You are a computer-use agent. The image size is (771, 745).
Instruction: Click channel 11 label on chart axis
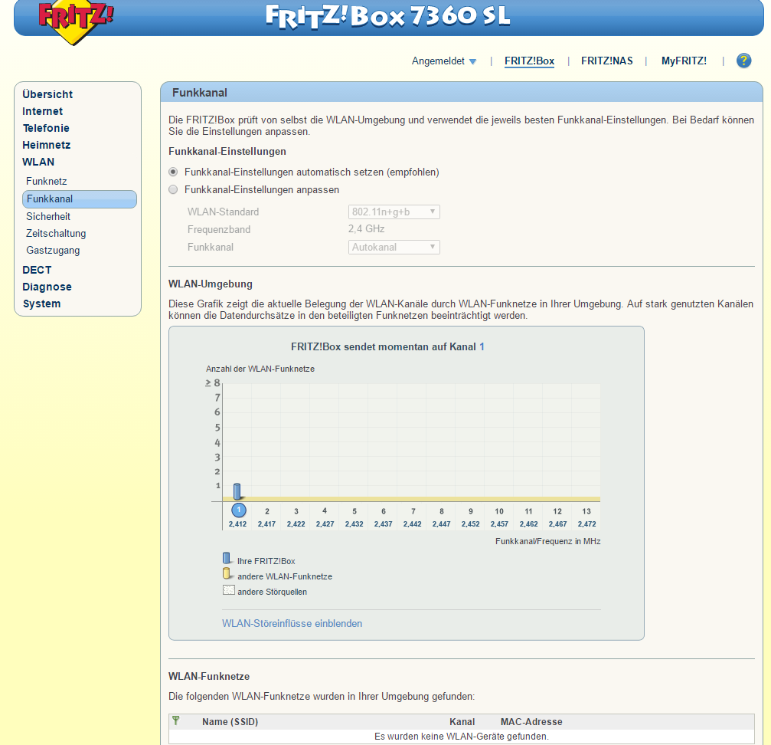coord(528,511)
